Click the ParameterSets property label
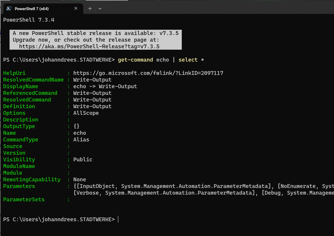 [24, 199]
